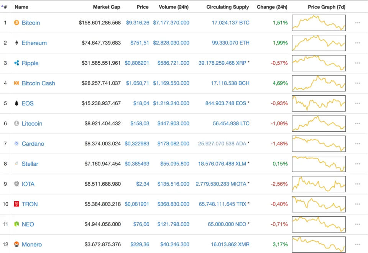Click the TRON red logo icon
Image resolution: width=368 pixels, height=253 pixels.
pos(16,204)
